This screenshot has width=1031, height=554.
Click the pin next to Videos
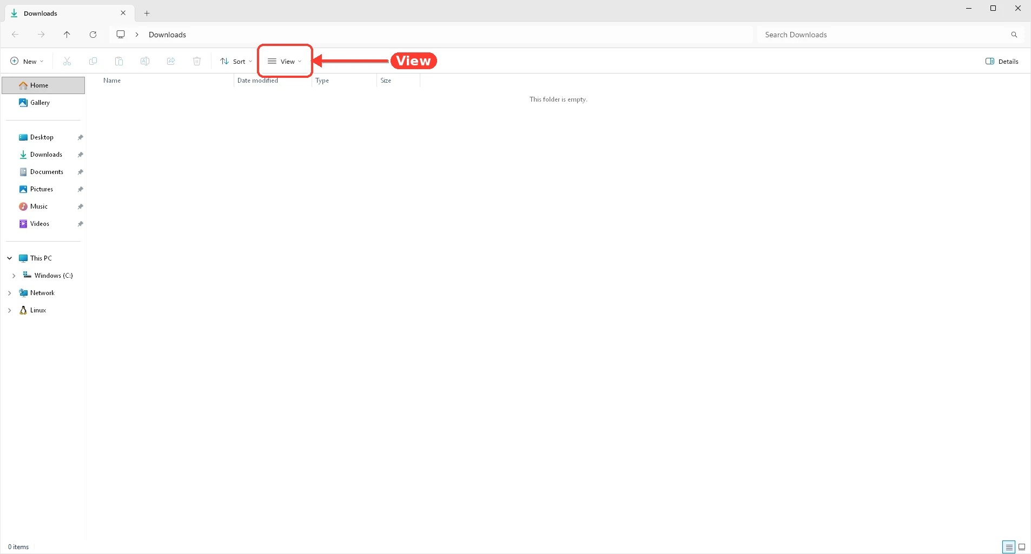point(80,224)
